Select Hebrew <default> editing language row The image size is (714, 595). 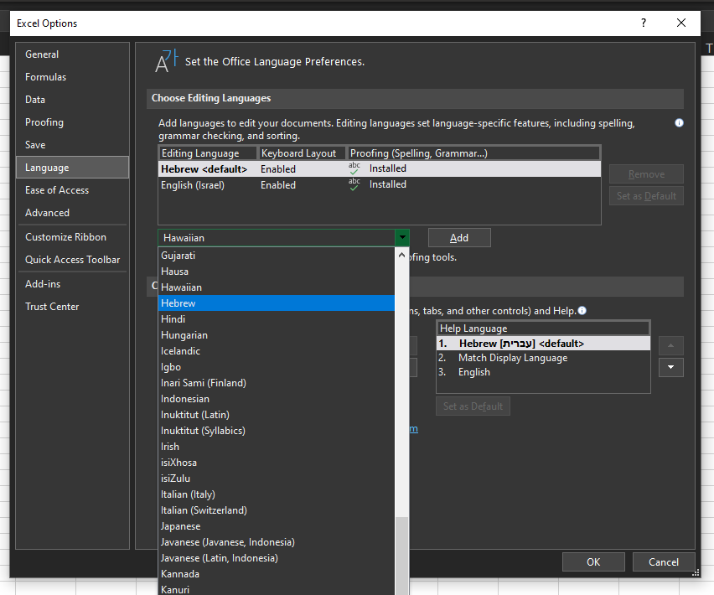380,169
